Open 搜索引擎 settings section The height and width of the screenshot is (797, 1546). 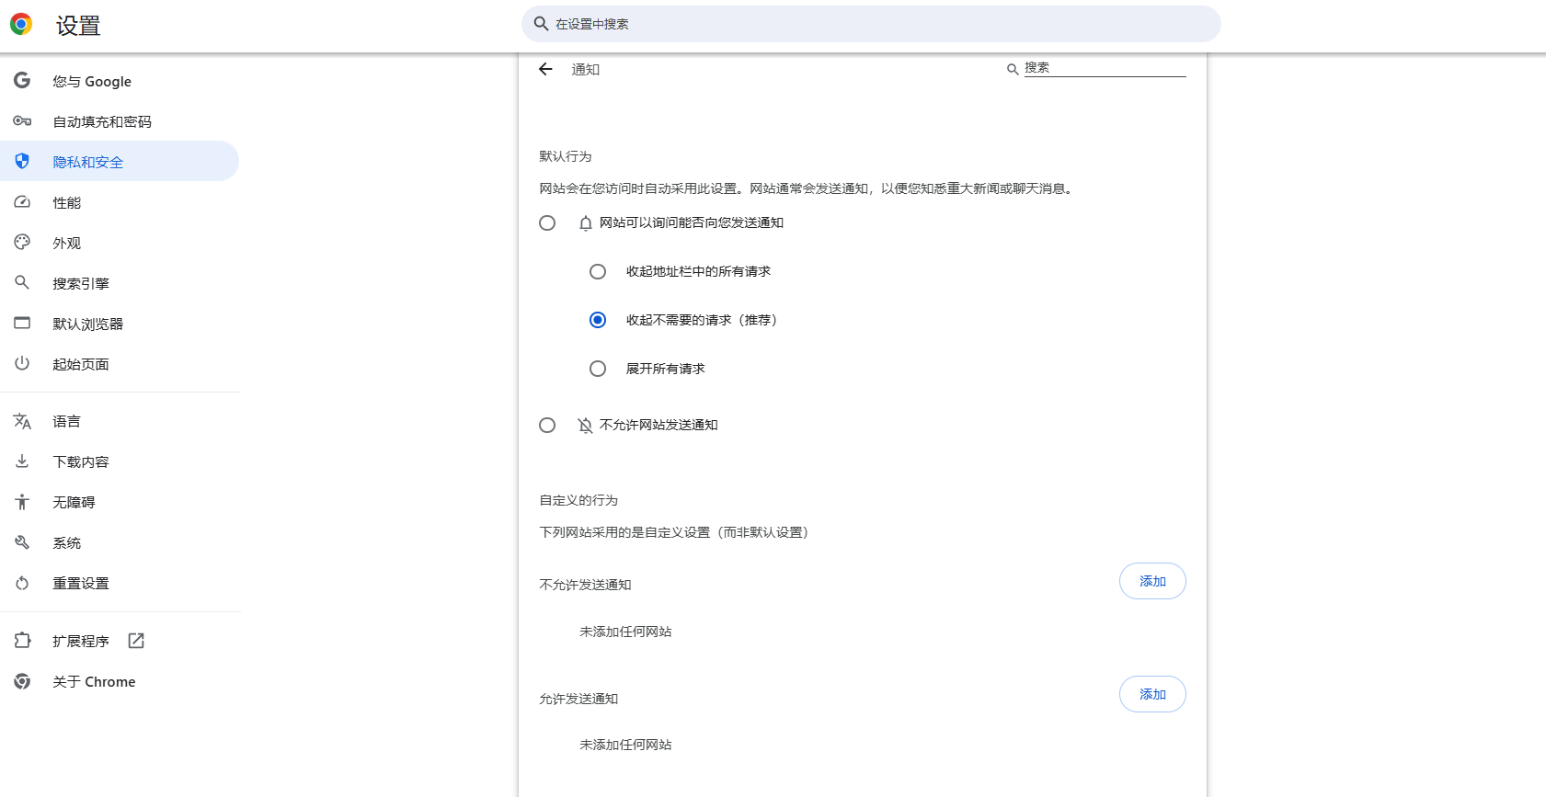click(120, 283)
